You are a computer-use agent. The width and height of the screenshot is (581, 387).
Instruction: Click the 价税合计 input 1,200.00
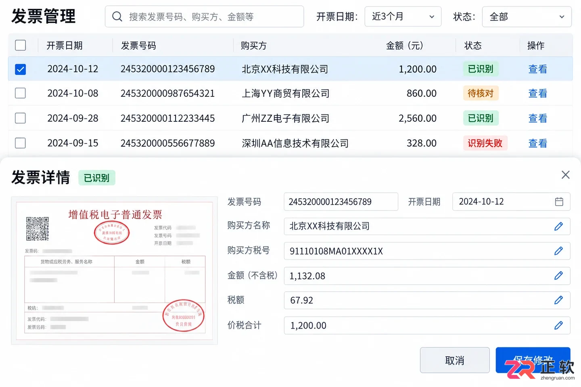point(427,325)
